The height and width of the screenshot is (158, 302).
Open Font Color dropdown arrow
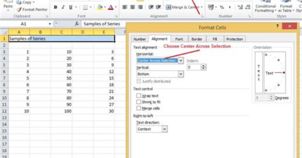coord(116,7)
